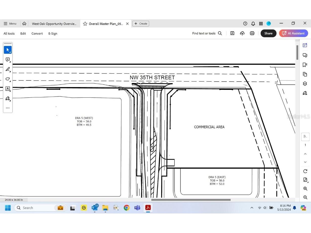
Task: Open the hamburger Menu
Action: click(x=10, y=24)
